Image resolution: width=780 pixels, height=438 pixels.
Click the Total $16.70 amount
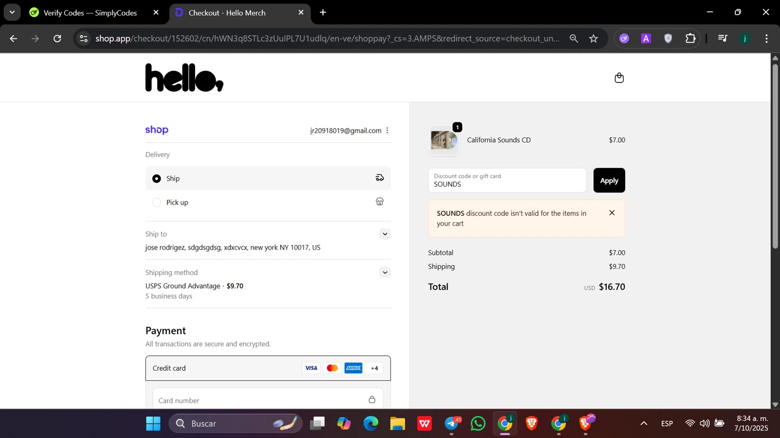(x=612, y=287)
